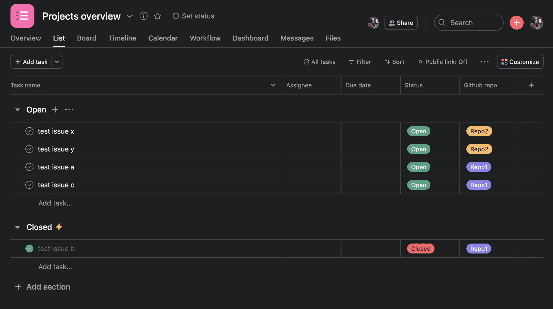Click the purple Repo1 tag on test issue a

pyautogui.click(x=478, y=167)
